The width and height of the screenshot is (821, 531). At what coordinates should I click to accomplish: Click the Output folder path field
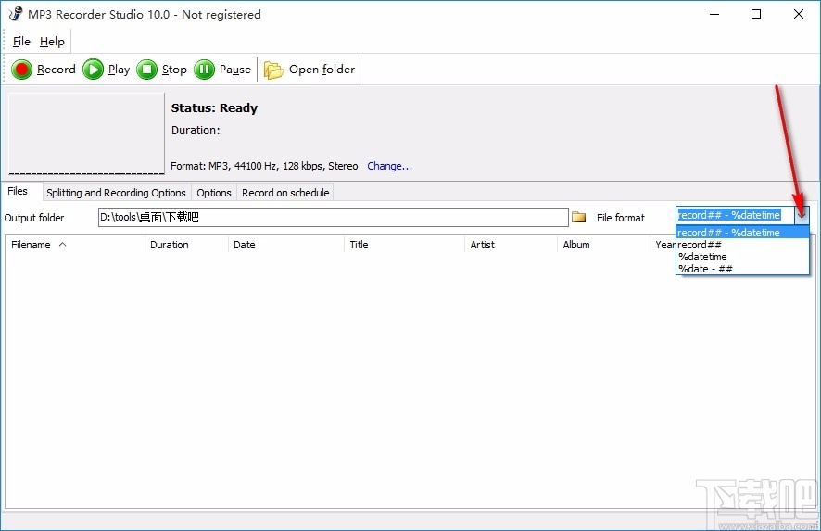click(333, 218)
